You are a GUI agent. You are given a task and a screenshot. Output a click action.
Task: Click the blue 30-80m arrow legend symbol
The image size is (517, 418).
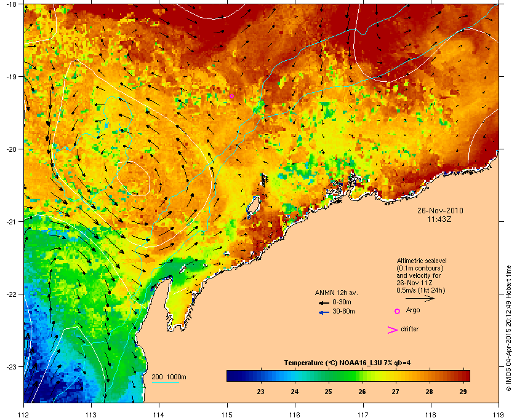click(x=324, y=312)
